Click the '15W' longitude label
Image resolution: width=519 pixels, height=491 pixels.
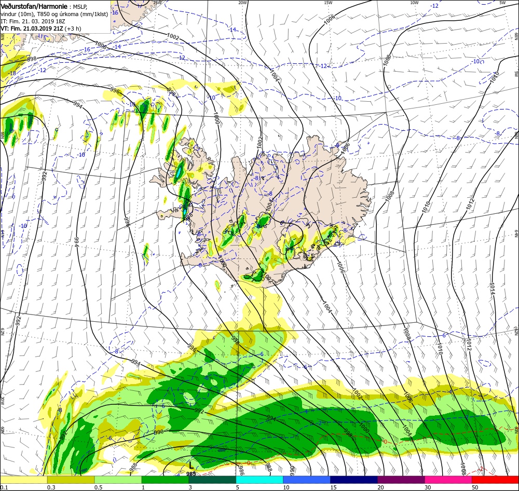click(x=328, y=3)
